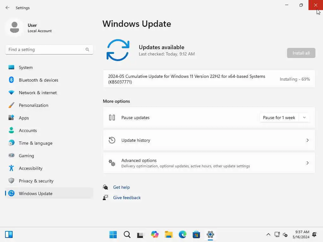Click the large blue update sync icon
This screenshot has height=242, width=323.
[x=118, y=50]
